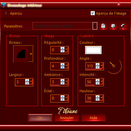The image size is (131, 131).
Task: Open the Paramètres presets dropdown
Action: click(x=95, y=26)
